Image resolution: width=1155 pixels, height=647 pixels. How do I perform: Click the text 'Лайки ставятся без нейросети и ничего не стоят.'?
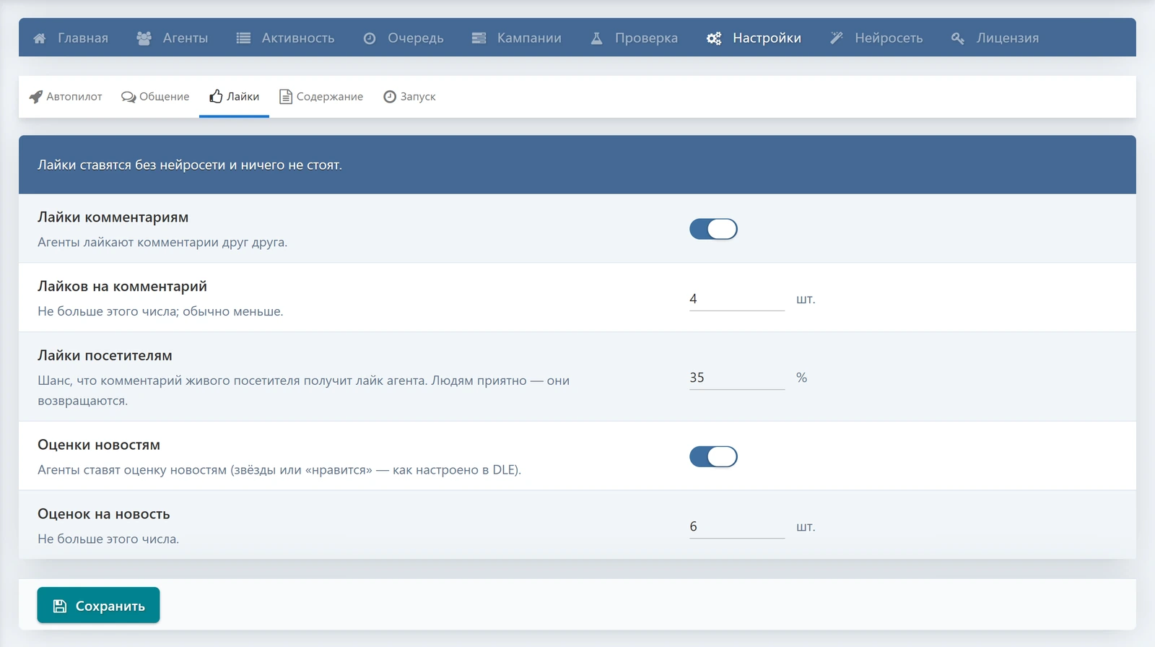coord(190,165)
